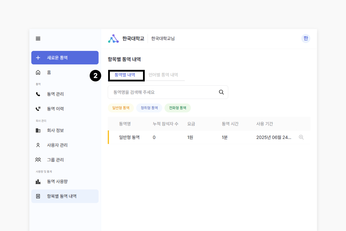Viewport: 346px width, 231px height.
Task: Filter by 전화형 통역 chip
Action: pos(178,108)
